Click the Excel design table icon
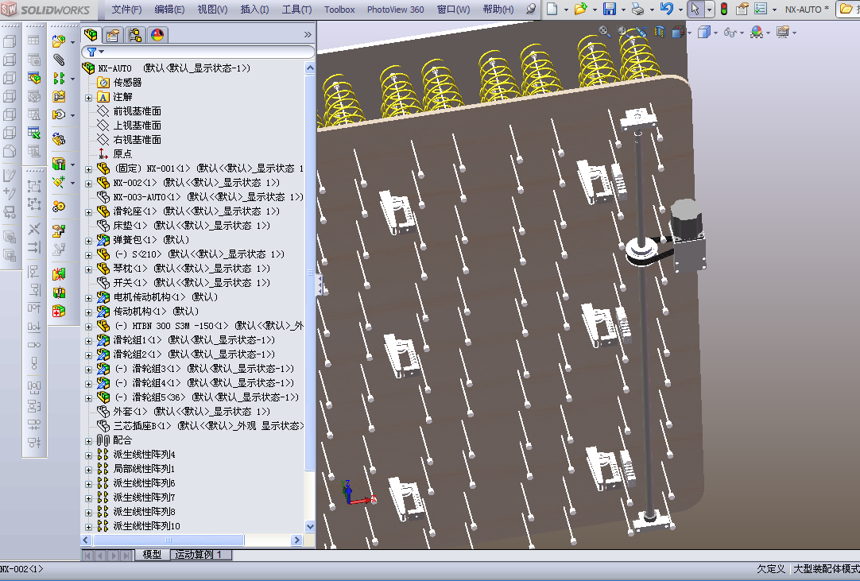The height and width of the screenshot is (581, 860). [x=34, y=132]
